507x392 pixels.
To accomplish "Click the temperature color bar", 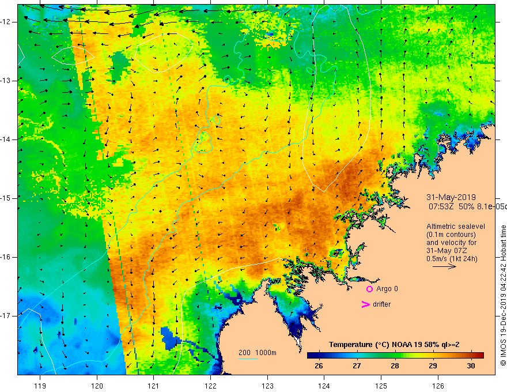I will (395, 355).
